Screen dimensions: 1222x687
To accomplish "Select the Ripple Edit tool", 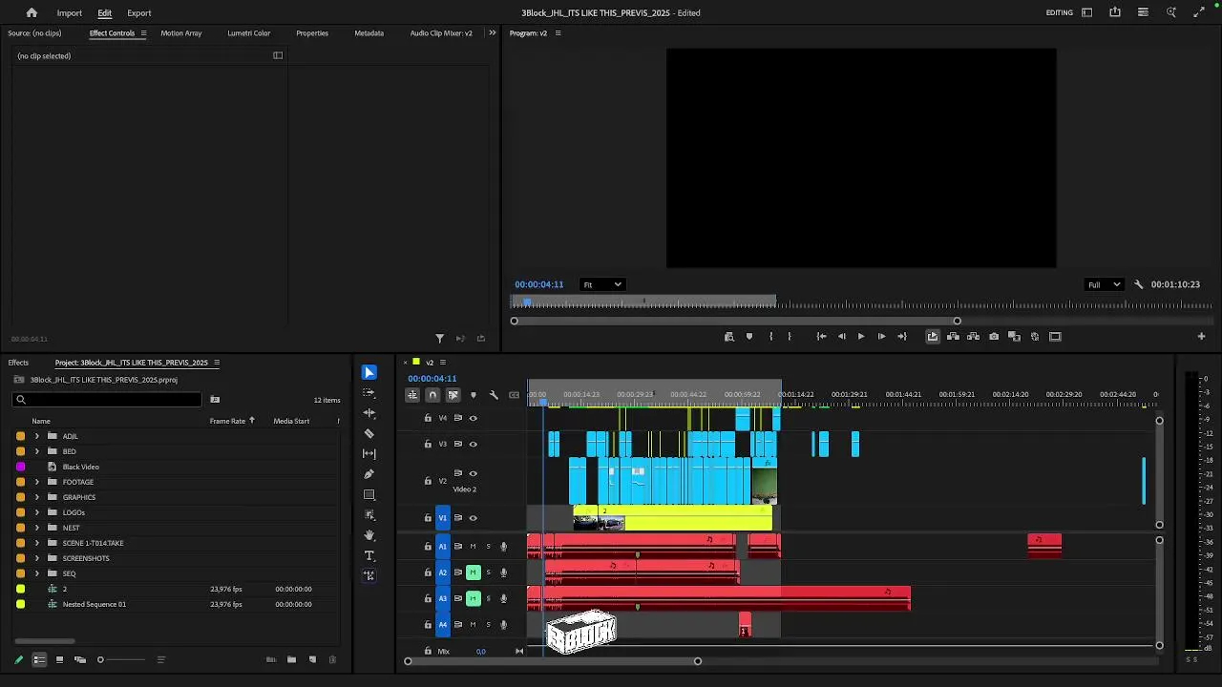I will 369,413.
